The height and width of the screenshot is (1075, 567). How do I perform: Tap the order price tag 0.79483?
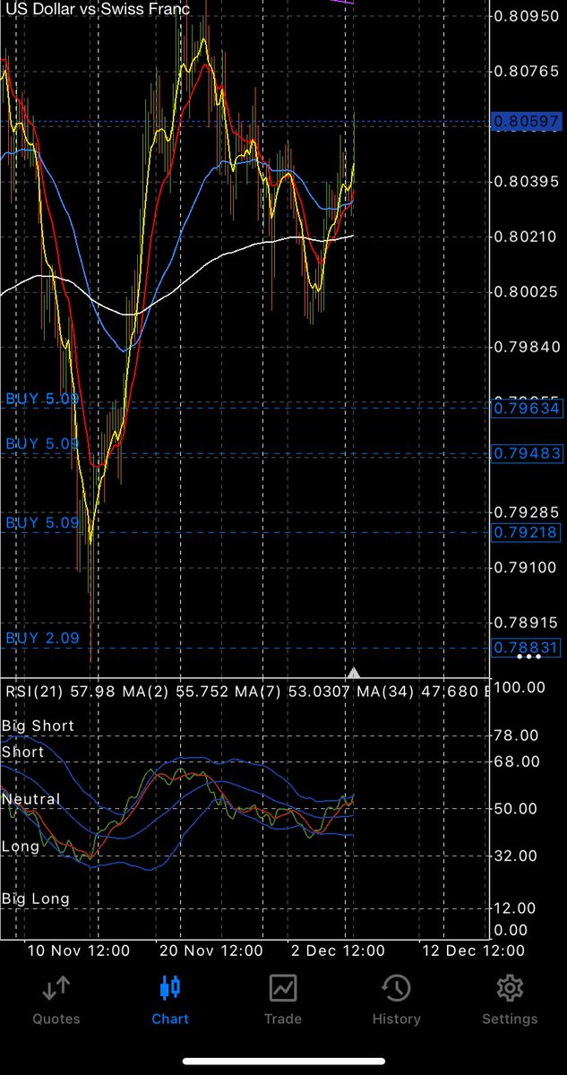pyautogui.click(x=528, y=454)
